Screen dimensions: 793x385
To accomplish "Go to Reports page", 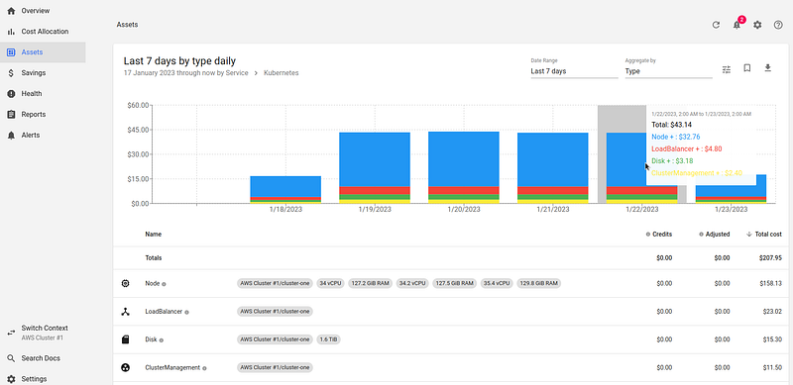I will (x=34, y=114).
